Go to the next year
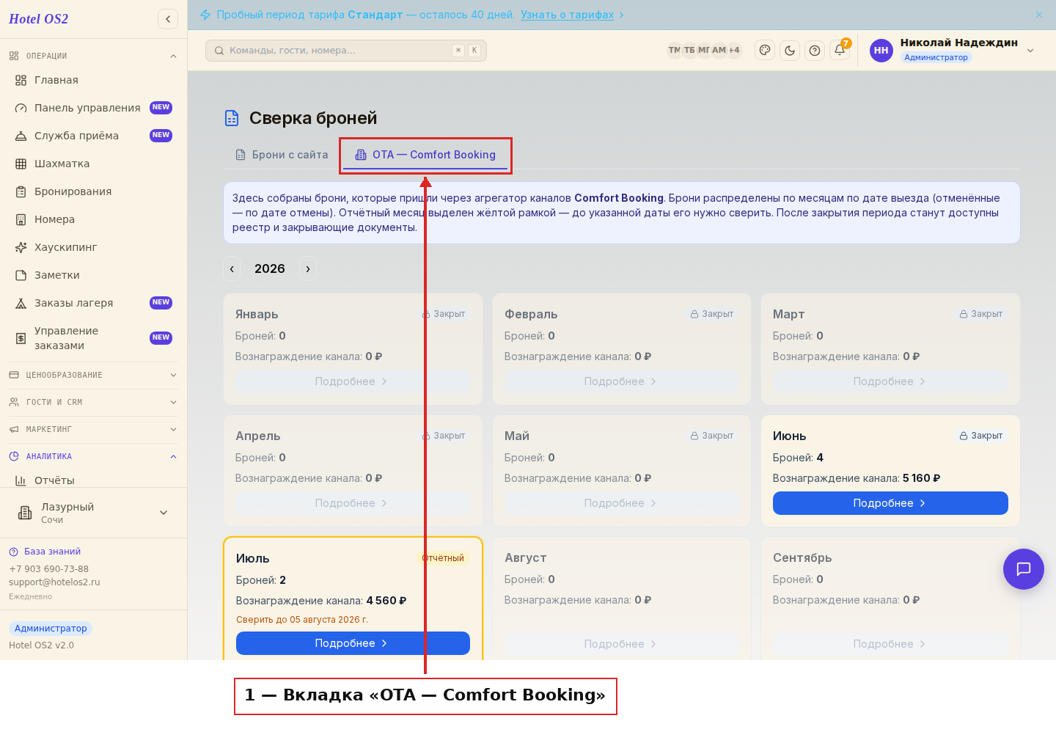 point(308,269)
